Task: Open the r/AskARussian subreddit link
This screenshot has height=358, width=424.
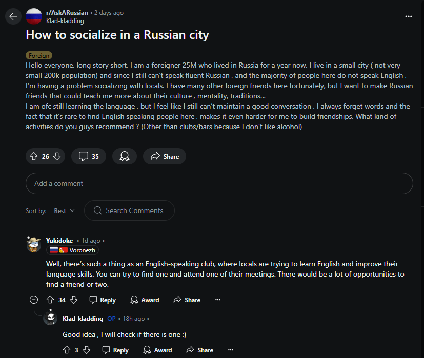Action: coord(67,13)
